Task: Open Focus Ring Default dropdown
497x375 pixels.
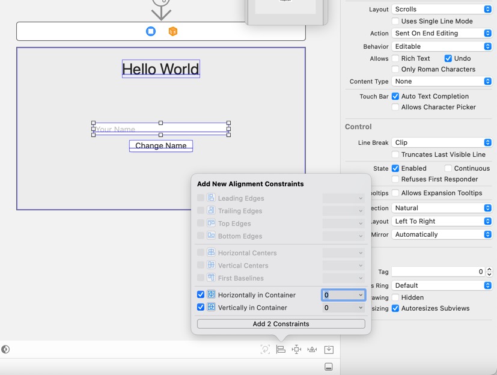Action: pos(442,285)
